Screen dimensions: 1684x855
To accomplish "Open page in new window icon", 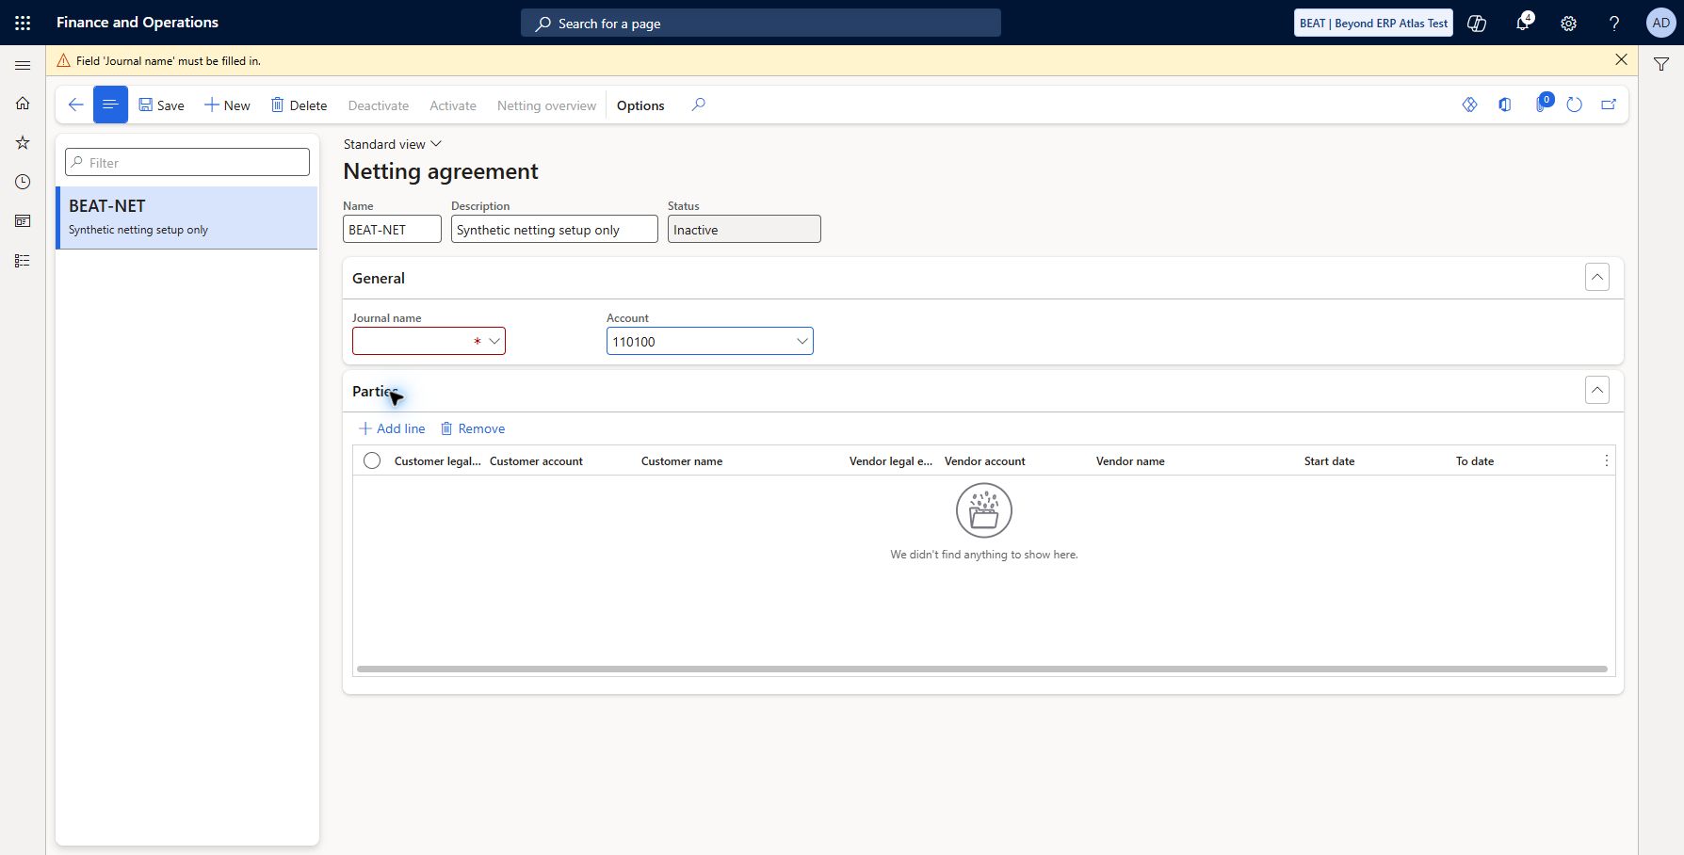I will click(1609, 105).
